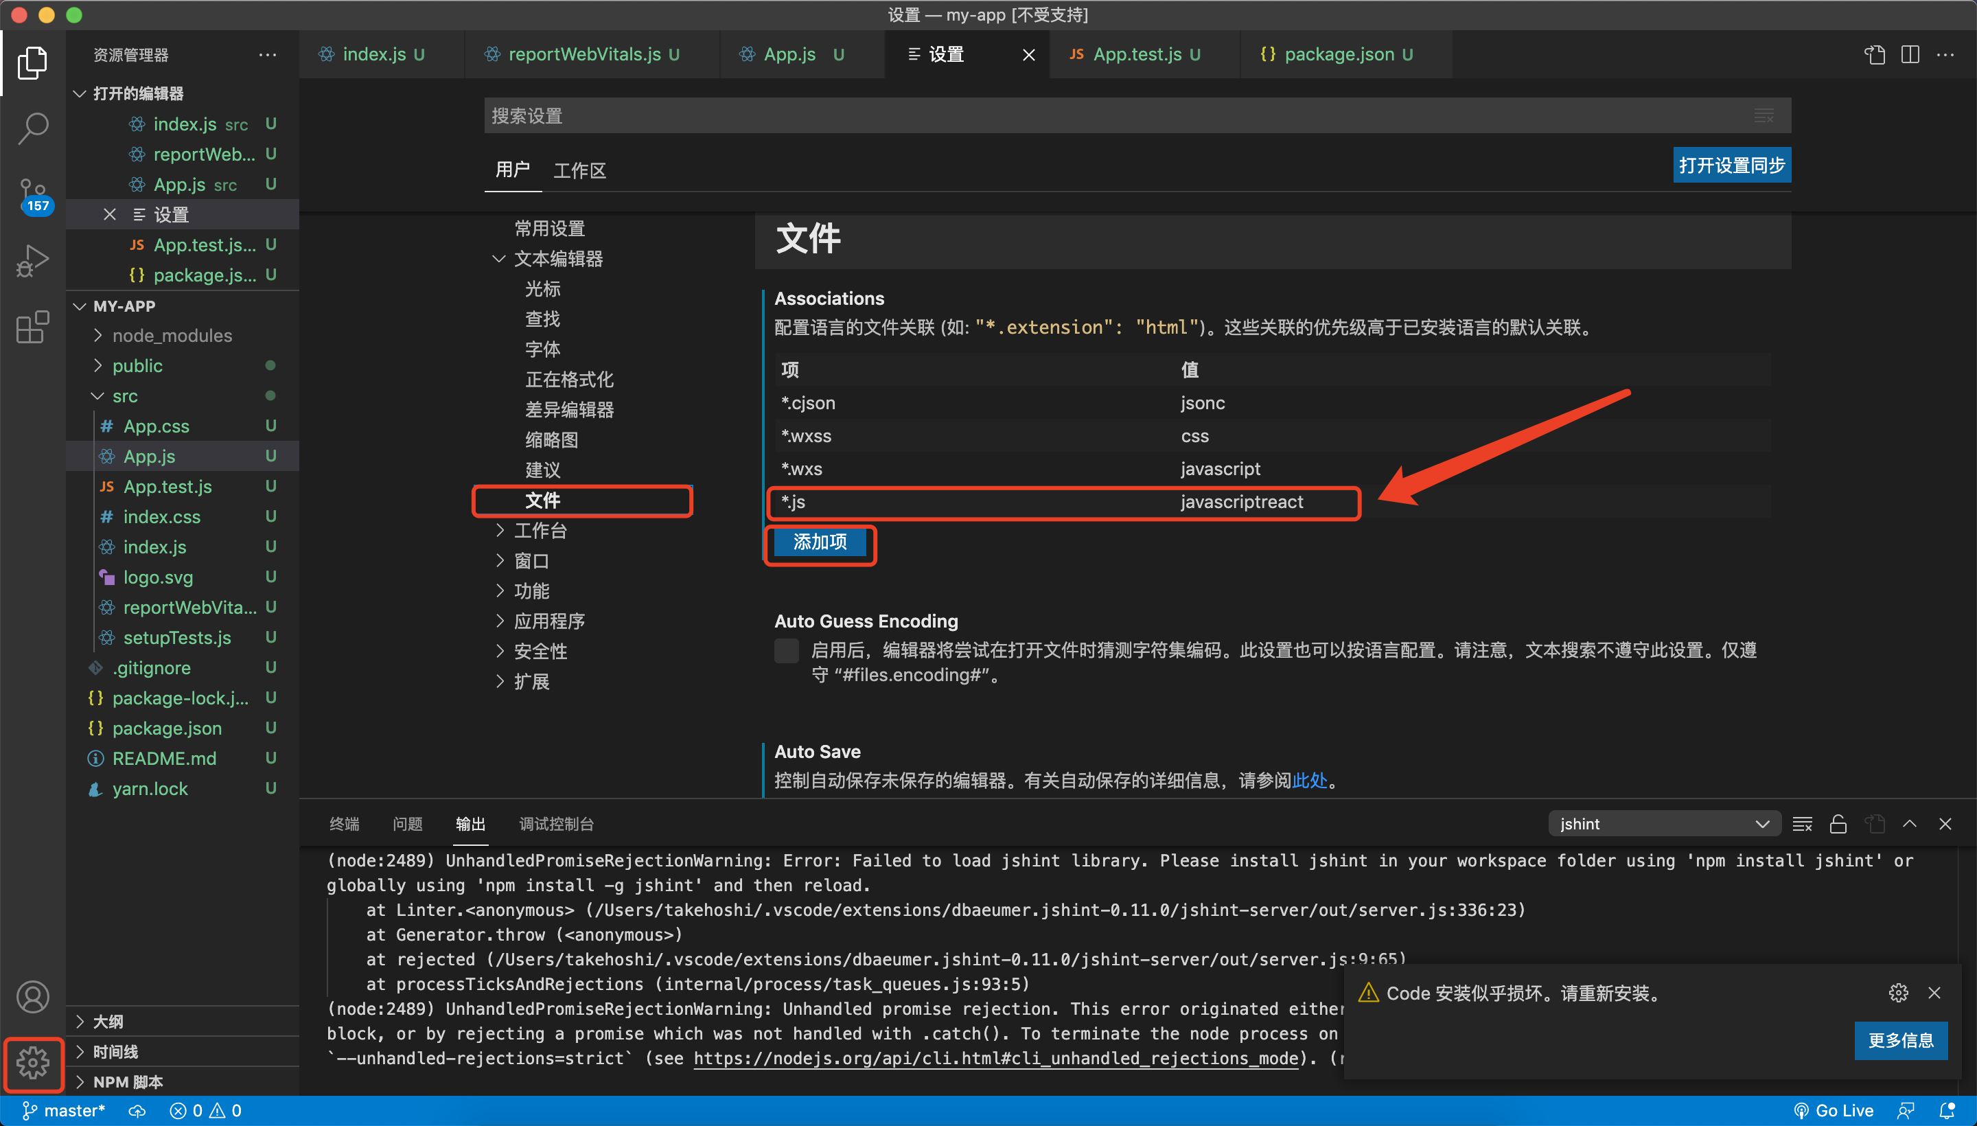
Task: Clear the jshint output panel
Action: tap(1802, 823)
